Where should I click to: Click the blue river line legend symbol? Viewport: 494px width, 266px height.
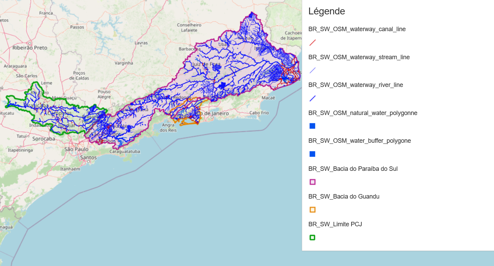click(312, 99)
